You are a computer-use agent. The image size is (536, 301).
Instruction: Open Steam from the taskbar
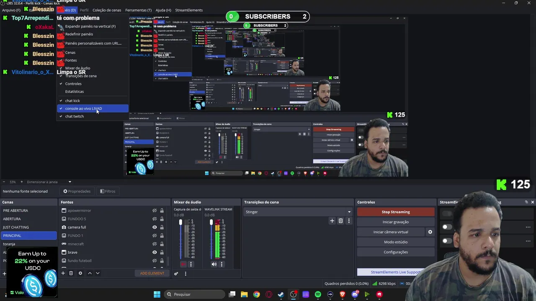click(x=281, y=294)
